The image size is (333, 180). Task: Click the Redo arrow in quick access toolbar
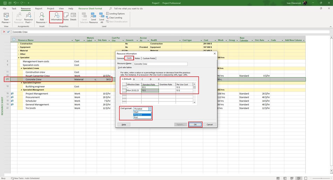pyautogui.click(x=22, y=3)
